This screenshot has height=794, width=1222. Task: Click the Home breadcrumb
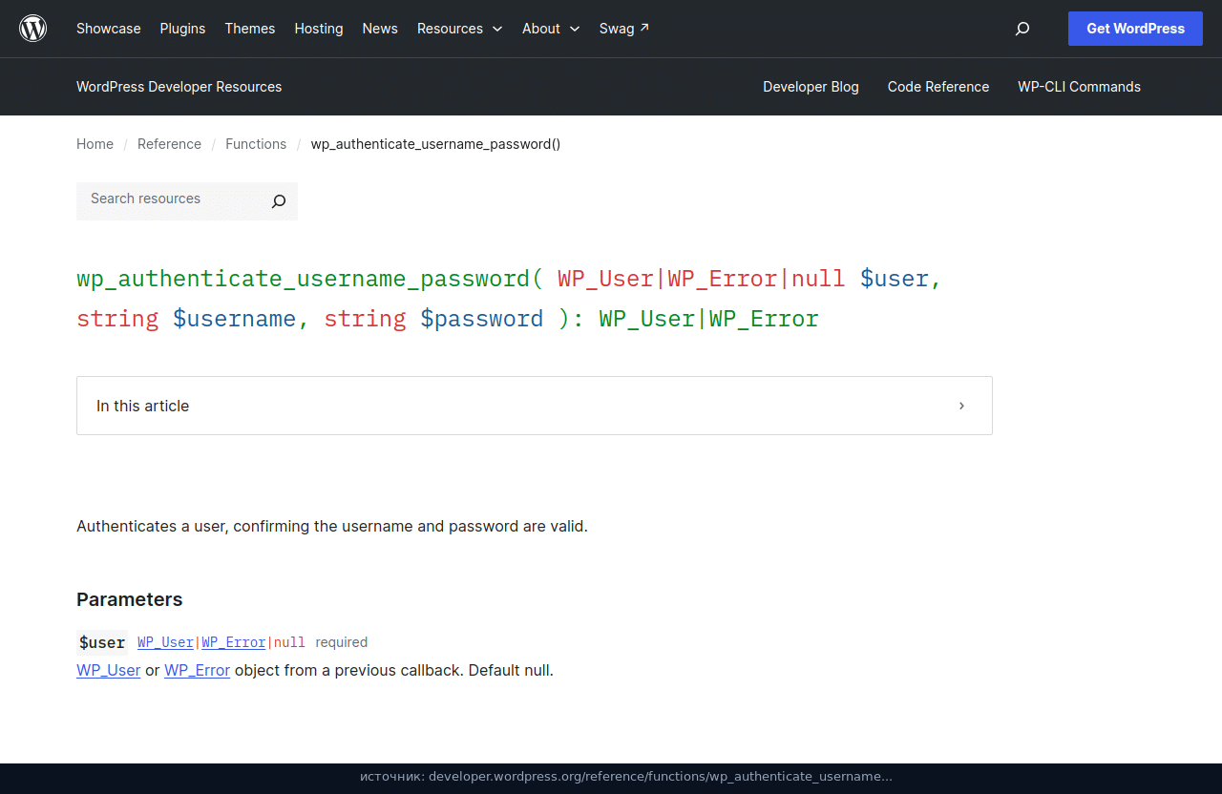point(95,144)
